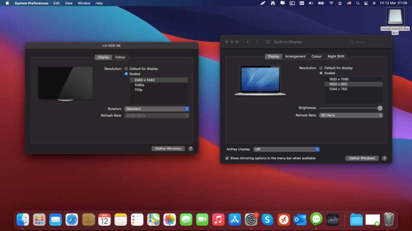412x231 pixels.
Task: Select Default for display in LG HDR 4K
Action: pos(126,69)
